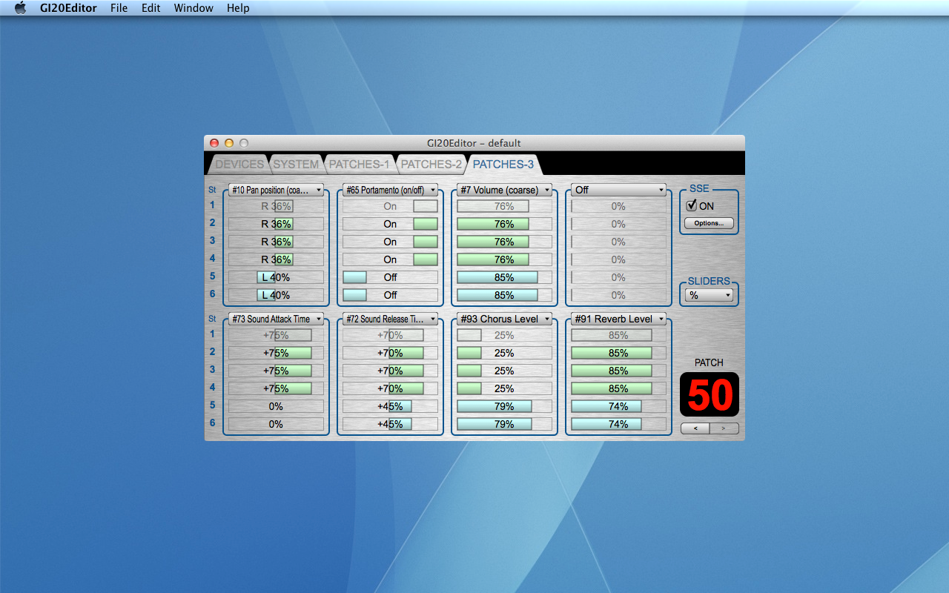The width and height of the screenshot is (949, 593).
Task: Click the Off-column slider for string 5
Action: click(x=618, y=277)
